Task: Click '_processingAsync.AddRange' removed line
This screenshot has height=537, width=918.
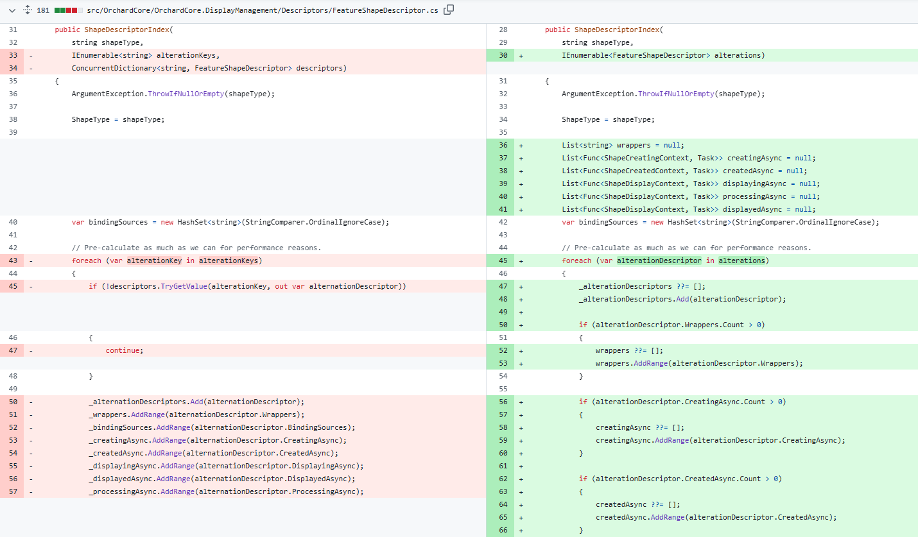Action: [226, 491]
